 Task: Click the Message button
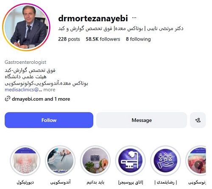[x=142, y=120]
